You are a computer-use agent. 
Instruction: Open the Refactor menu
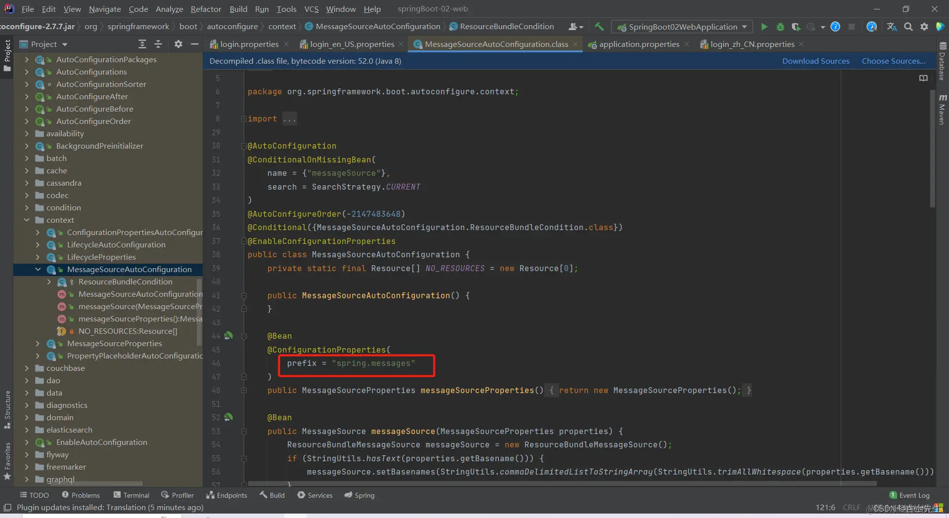[206, 9]
